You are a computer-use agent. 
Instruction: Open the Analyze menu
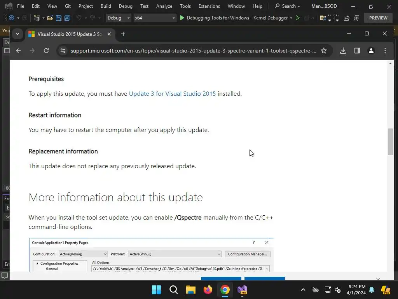coord(164,6)
